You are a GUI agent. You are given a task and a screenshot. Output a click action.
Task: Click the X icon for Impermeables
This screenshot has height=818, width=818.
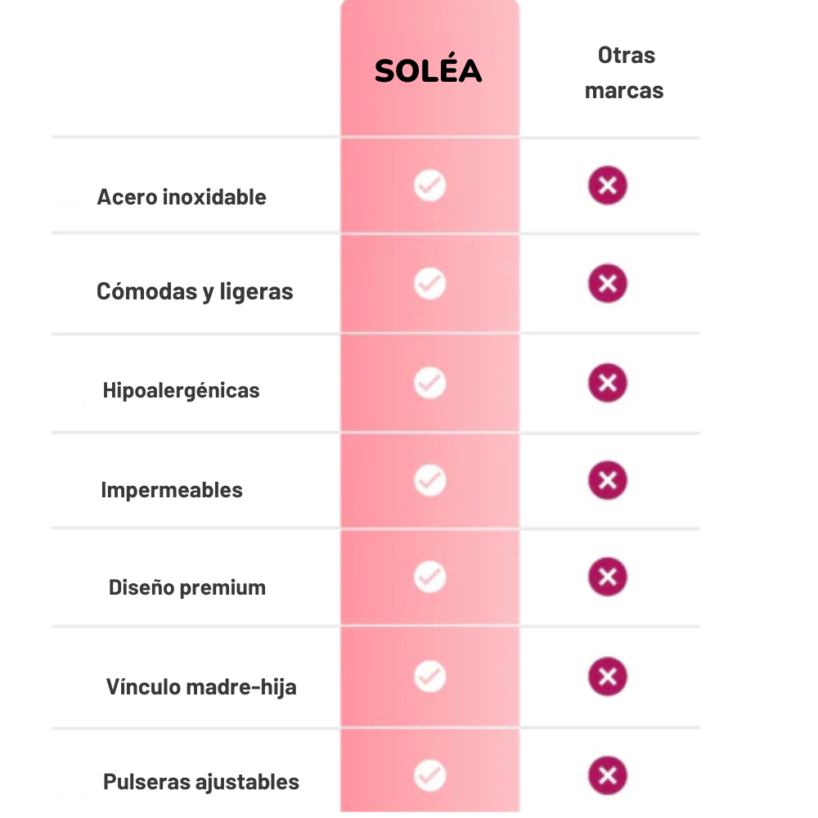tap(608, 480)
